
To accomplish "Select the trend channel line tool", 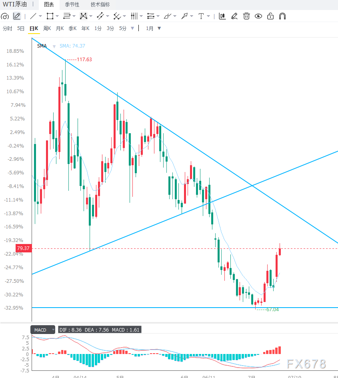I will 100,16.
